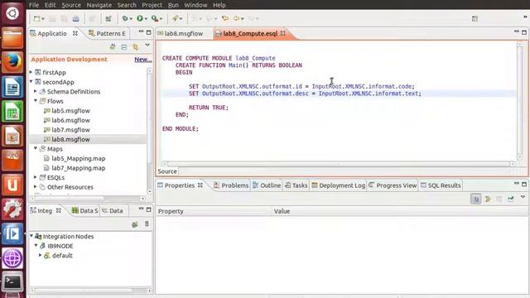Open the Source menu

(x=71, y=5)
